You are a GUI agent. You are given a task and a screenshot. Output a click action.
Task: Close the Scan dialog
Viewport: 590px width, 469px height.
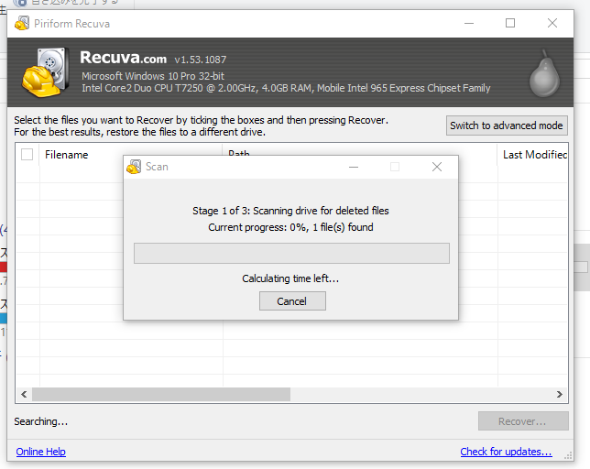click(x=437, y=167)
